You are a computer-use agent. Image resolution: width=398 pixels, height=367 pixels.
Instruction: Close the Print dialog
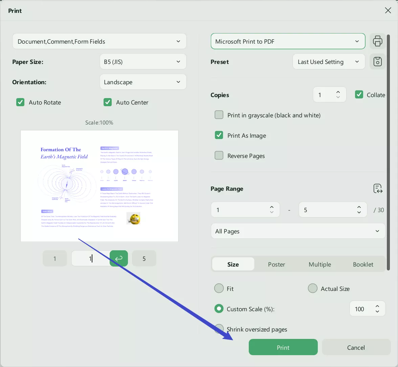(388, 10)
